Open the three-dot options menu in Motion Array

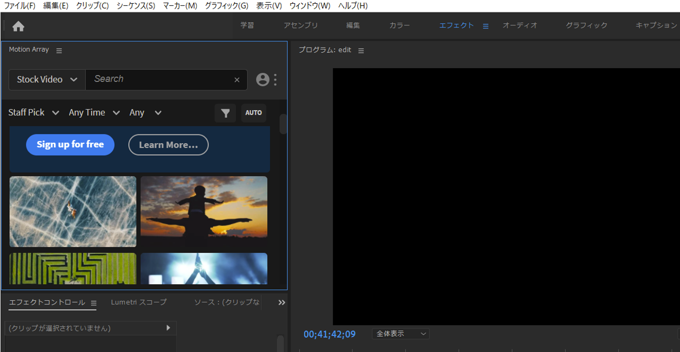[x=275, y=80]
